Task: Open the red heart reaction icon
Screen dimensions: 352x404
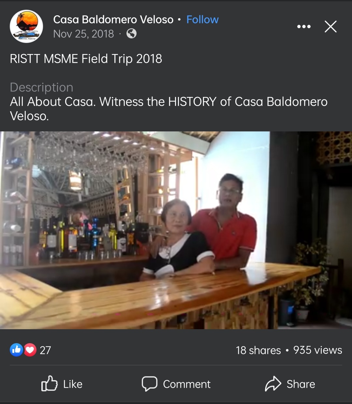Action: (30, 350)
